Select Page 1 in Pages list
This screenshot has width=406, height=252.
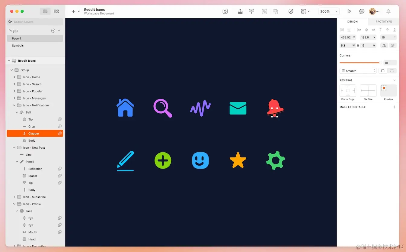click(35, 38)
